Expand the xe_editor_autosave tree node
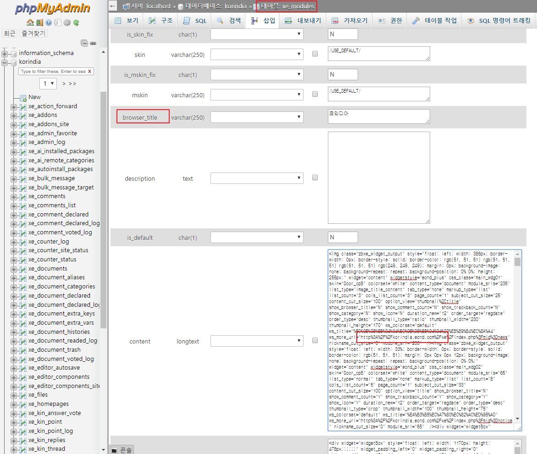This screenshot has width=537, height=454. 14,368
